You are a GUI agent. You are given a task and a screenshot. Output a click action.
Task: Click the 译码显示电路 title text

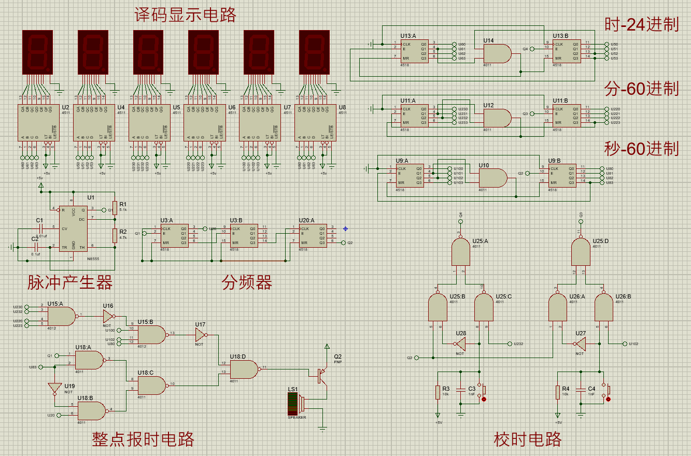186,14
